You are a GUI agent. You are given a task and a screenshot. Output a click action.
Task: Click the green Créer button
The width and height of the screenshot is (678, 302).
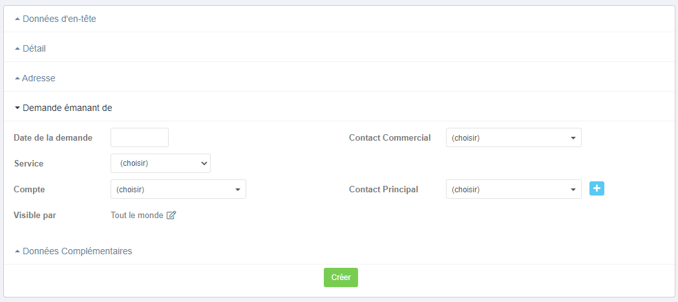click(341, 277)
